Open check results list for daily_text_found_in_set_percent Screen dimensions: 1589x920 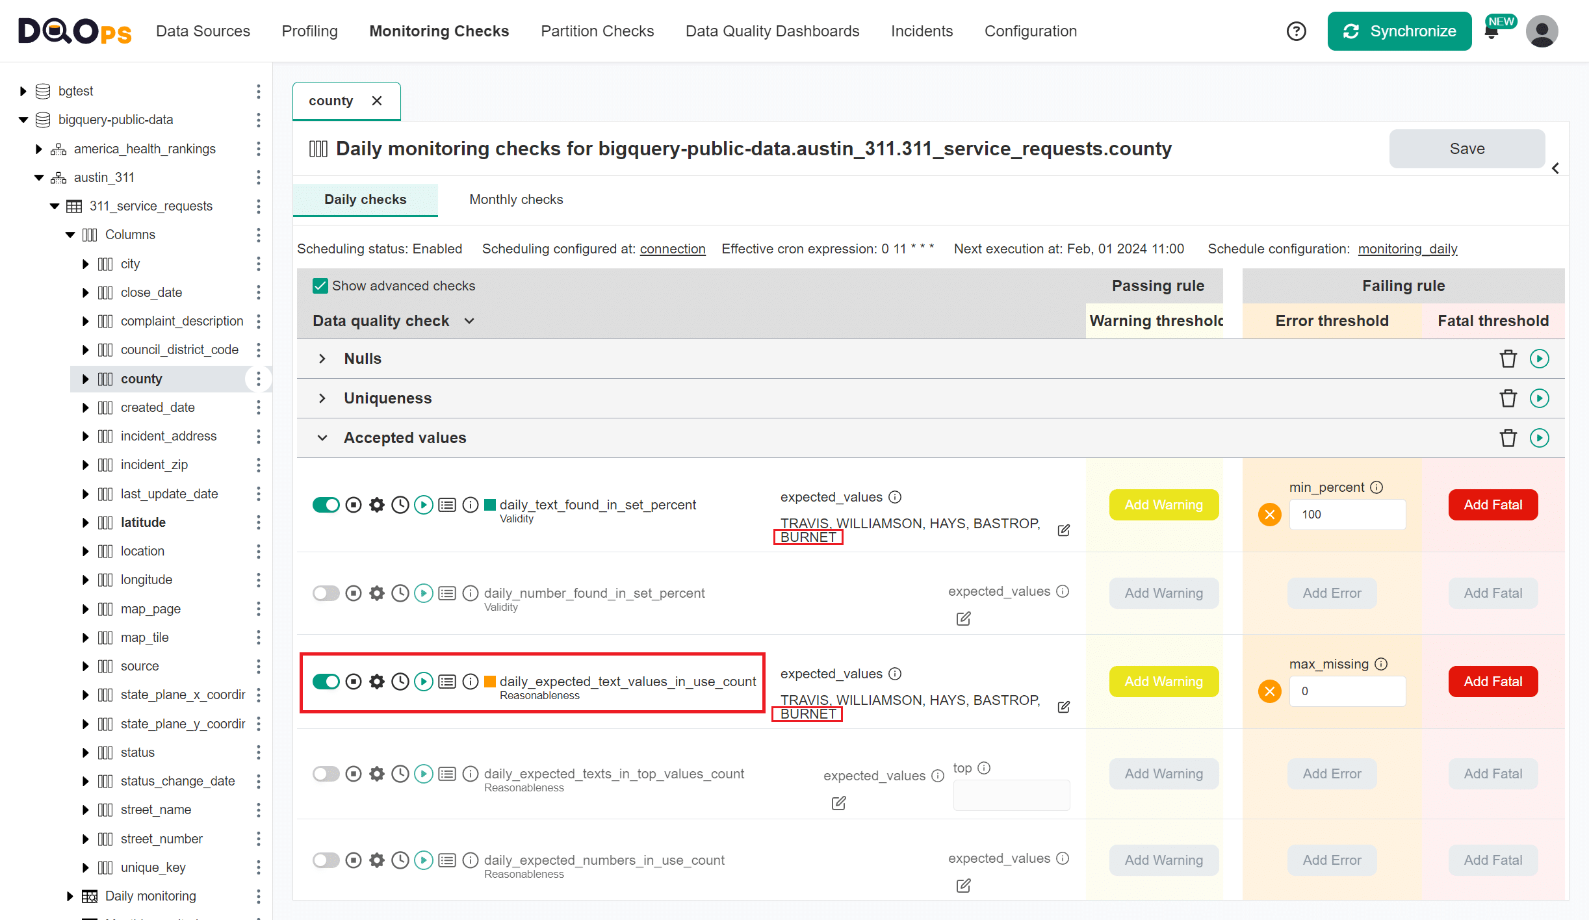coord(446,504)
